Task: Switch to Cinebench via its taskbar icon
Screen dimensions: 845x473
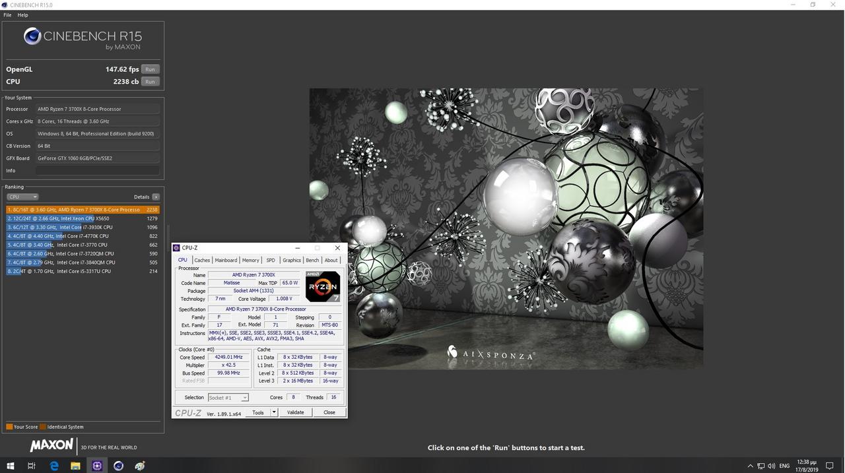Action: click(x=118, y=466)
